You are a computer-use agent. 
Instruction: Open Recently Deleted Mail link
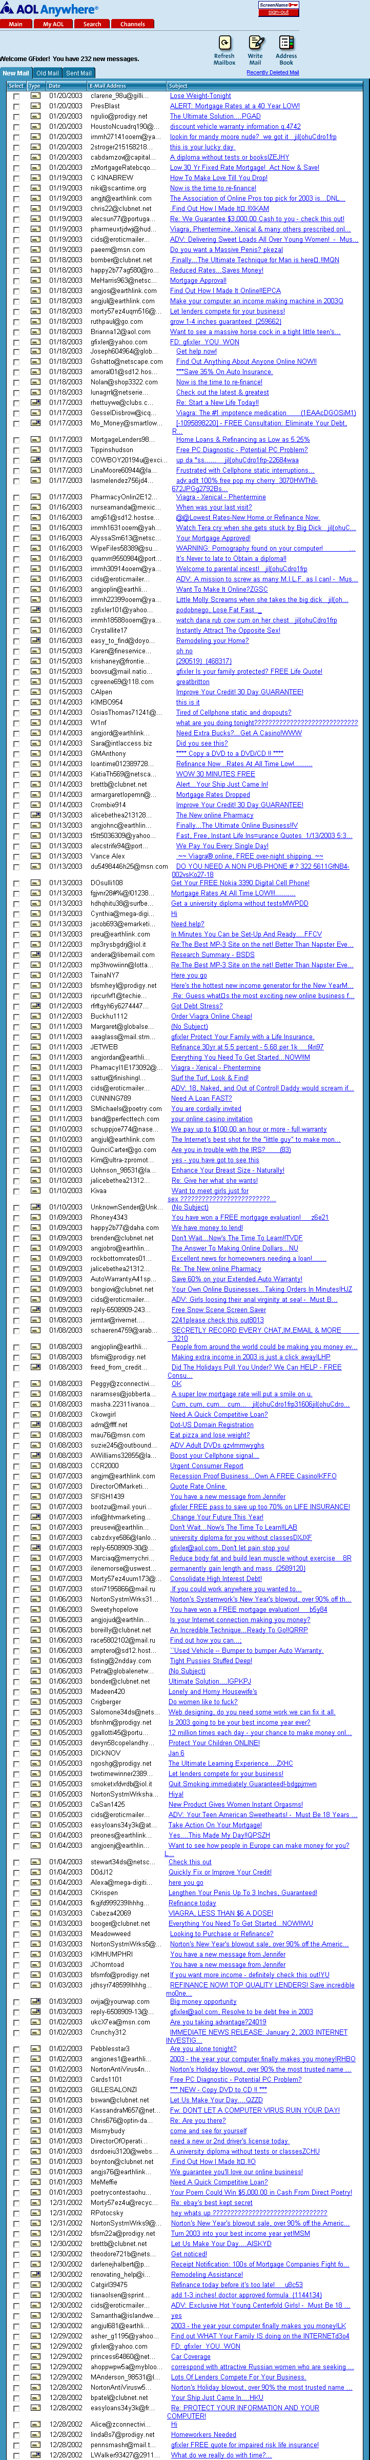[273, 72]
